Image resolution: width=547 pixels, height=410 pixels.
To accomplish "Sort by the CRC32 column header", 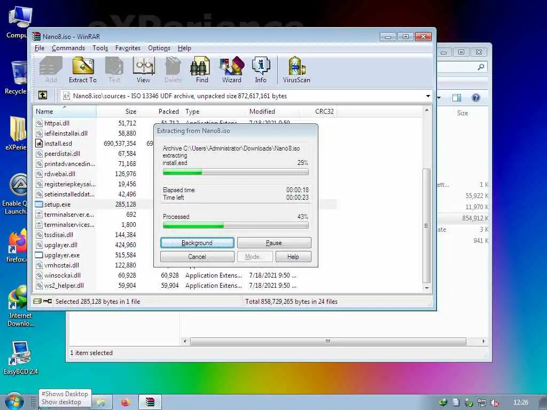I will pyautogui.click(x=318, y=112).
